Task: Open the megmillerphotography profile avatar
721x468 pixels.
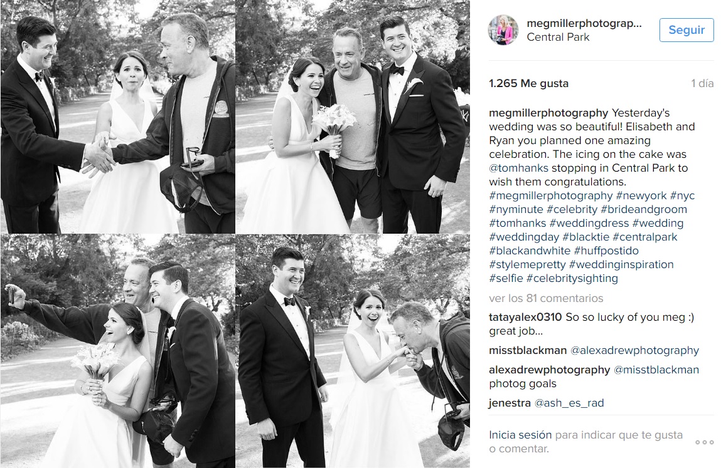Action: click(503, 30)
